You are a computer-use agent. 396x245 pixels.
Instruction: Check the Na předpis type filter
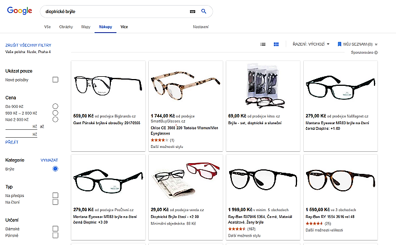pos(55,195)
